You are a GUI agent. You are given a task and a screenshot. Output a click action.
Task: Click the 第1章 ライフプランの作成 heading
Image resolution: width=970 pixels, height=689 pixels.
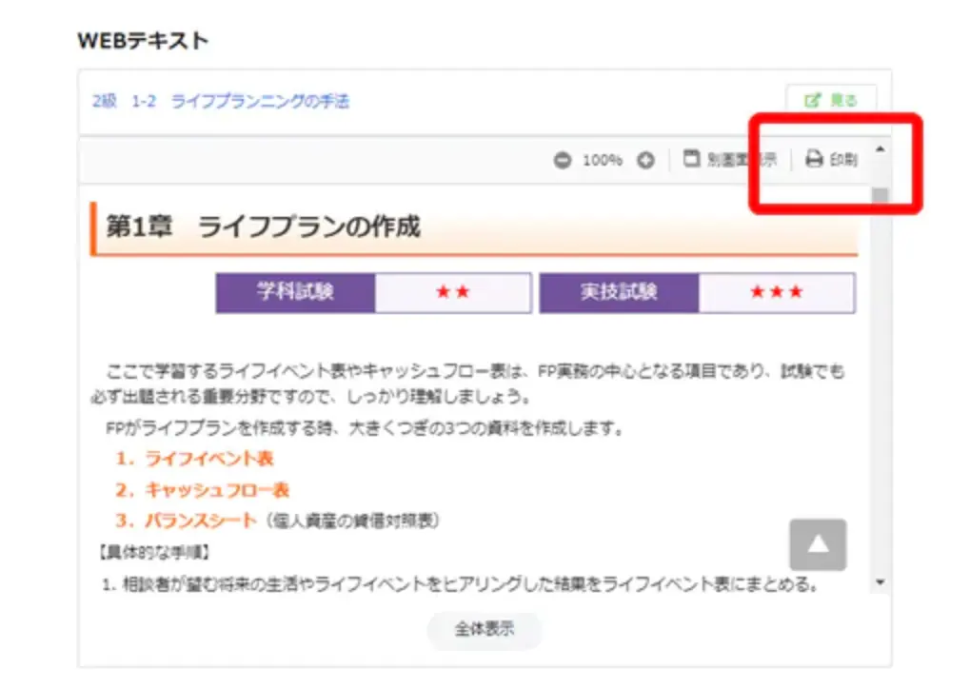pos(263,227)
